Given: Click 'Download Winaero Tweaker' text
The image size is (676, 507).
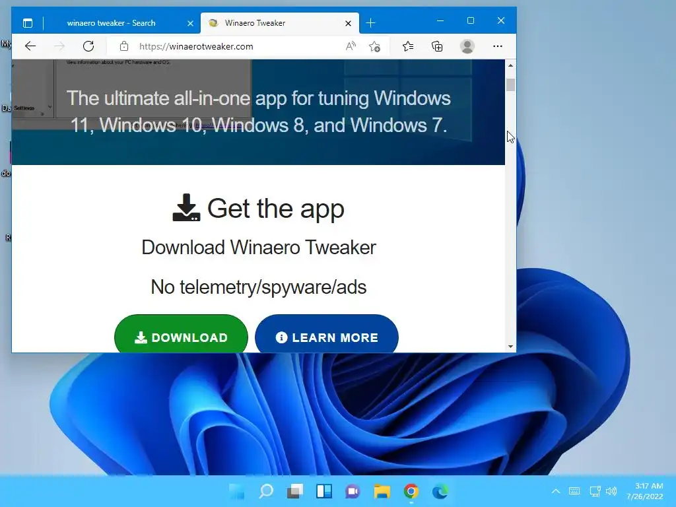Looking at the screenshot, I should coord(259,248).
